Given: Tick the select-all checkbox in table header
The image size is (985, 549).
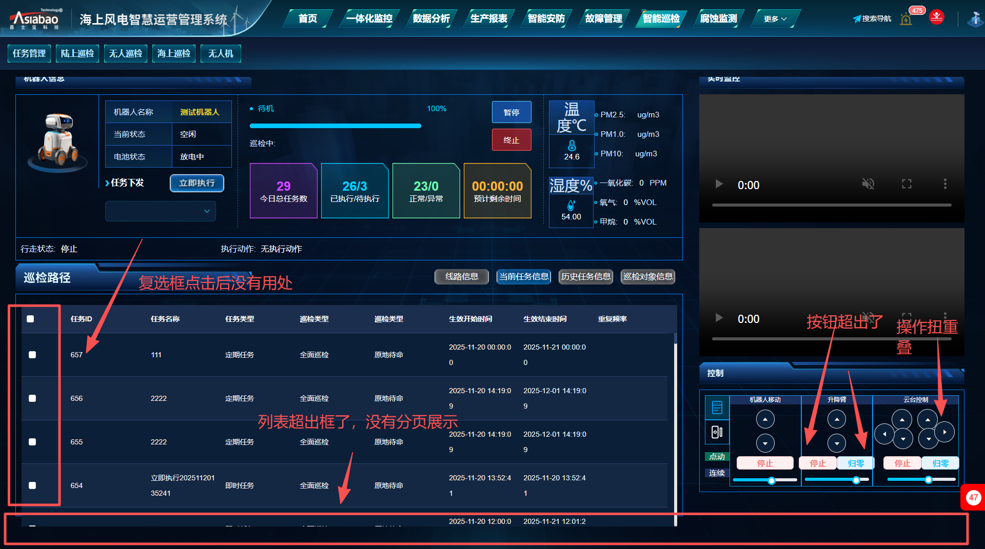Looking at the screenshot, I should (x=30, y=319).
